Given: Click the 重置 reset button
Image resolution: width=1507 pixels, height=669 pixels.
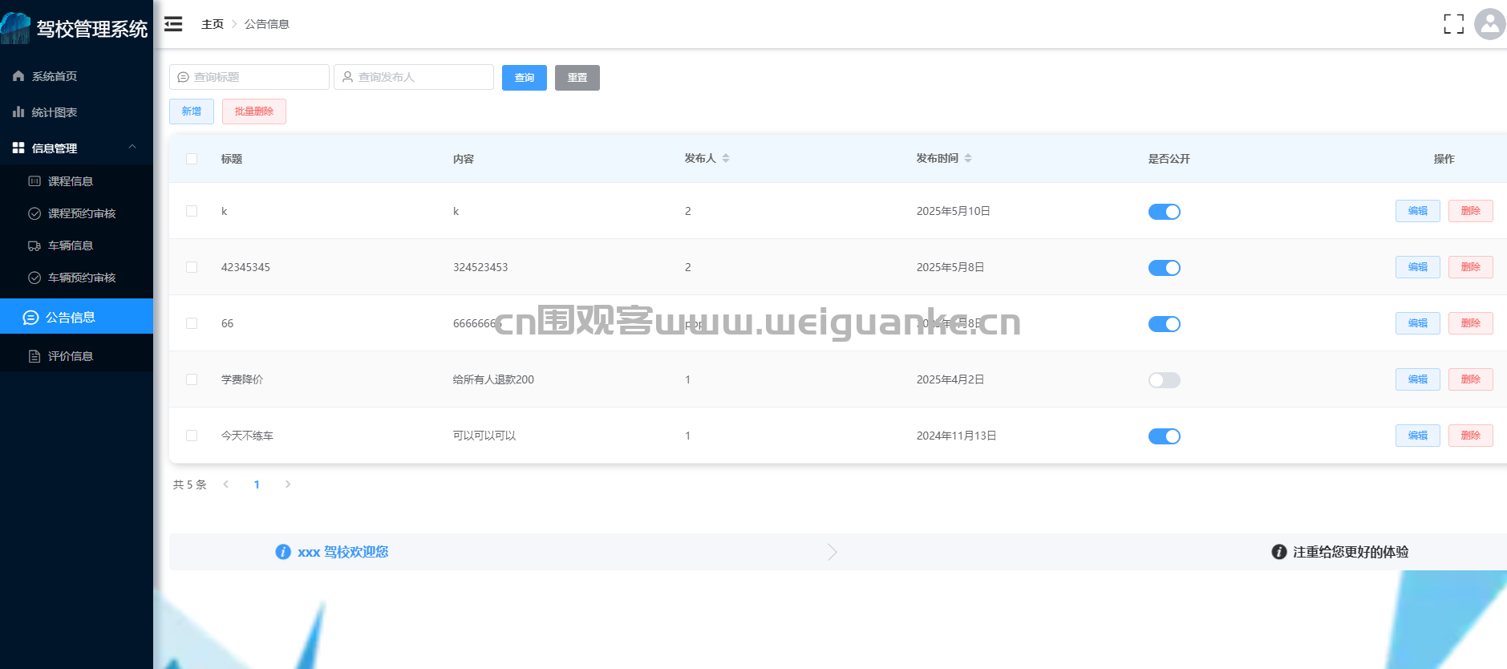Looking at the screenshot, I should coord(577,78).
